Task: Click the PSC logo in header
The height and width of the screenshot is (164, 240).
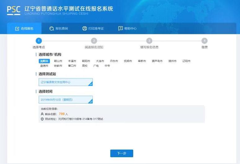Action: 14,10
